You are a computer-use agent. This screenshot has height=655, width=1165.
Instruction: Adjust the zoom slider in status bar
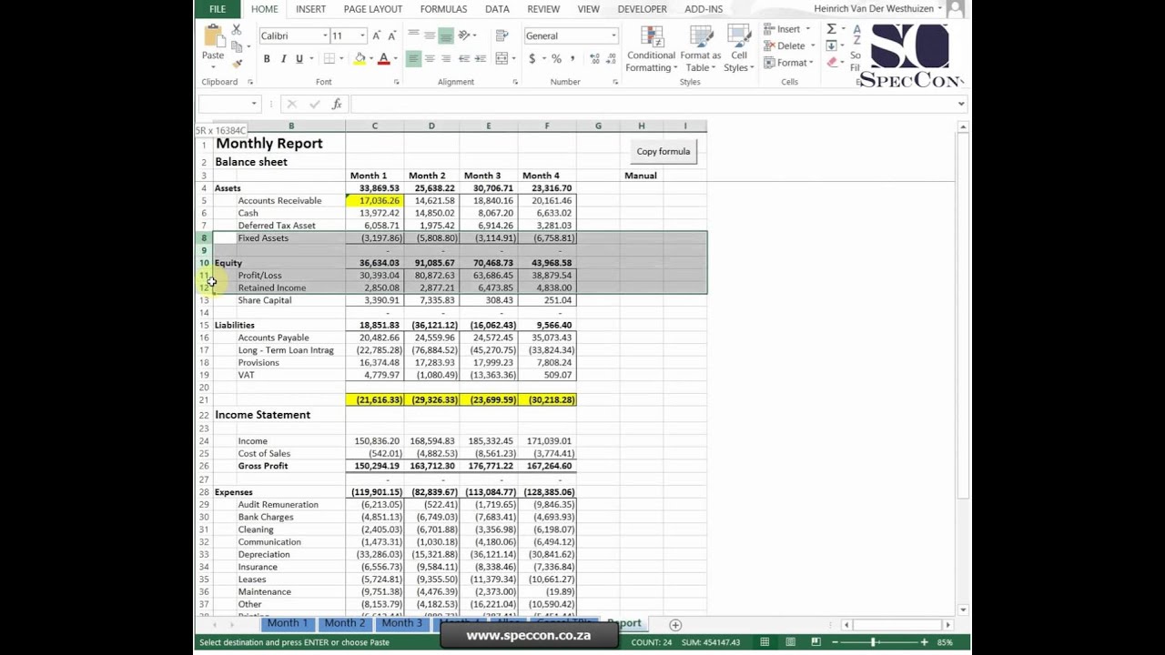pyautogui.click(x=874, y=642)
